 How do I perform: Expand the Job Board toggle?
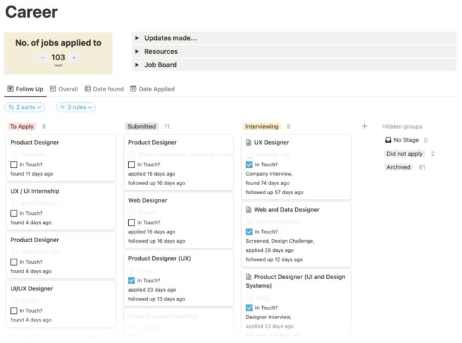(x=137, y=65)
